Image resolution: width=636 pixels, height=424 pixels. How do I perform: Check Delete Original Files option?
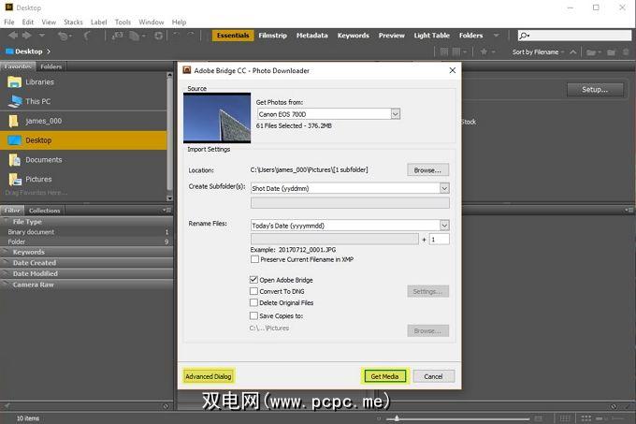click(x=253, y=302)
